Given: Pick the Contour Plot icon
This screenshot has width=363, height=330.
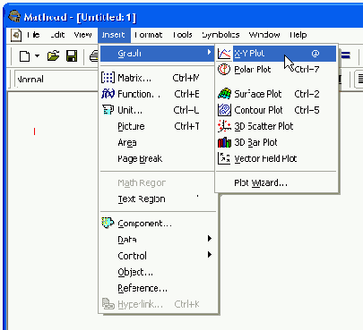Looking at the screenshot, I should (x=224, y=110).
